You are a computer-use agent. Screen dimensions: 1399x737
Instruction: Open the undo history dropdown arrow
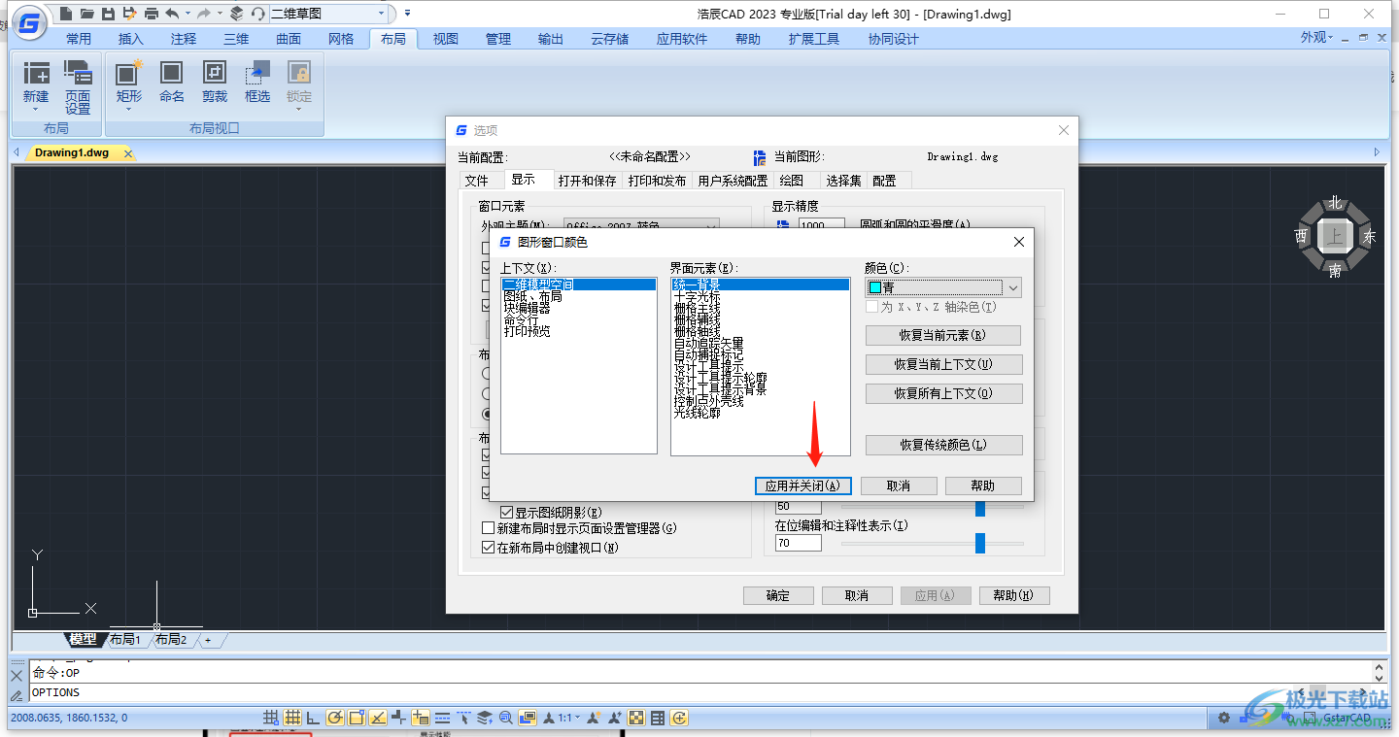point(187,14)
